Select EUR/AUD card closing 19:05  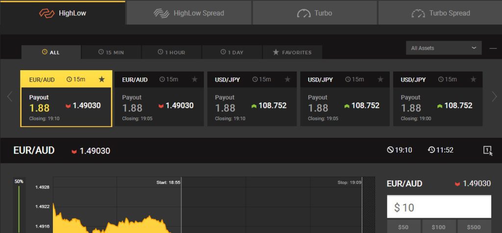[159, 99]
